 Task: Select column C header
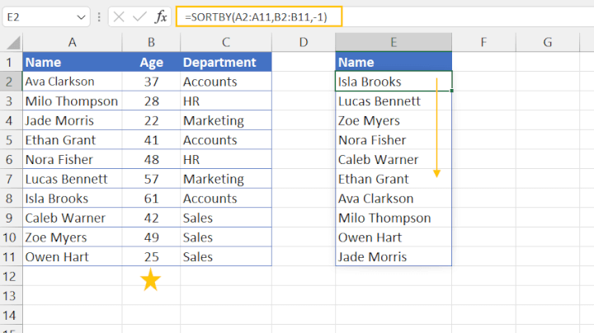point(226,42)
